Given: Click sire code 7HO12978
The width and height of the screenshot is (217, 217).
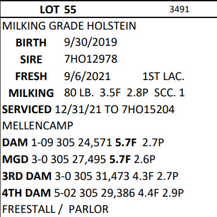Looking at the screenshot, I should [x=91, y=59].
